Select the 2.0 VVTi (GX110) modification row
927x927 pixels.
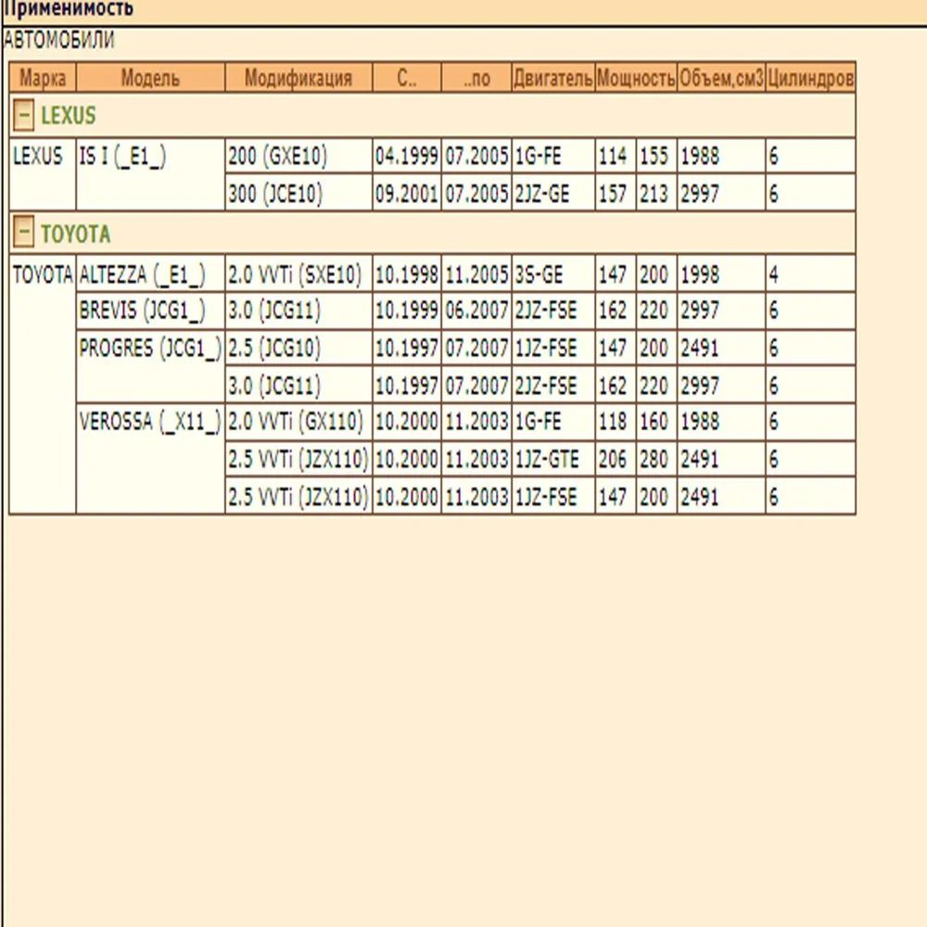(x=295, y=423)
